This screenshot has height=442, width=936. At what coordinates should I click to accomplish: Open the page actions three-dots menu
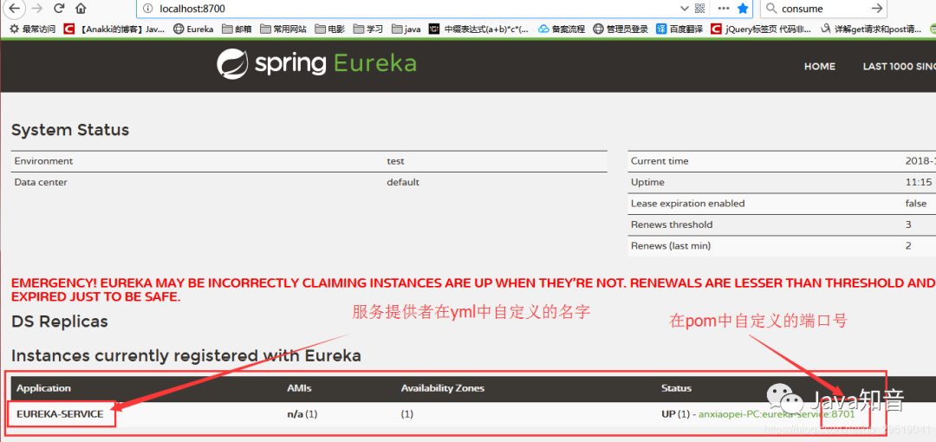[x=724, y=9]
